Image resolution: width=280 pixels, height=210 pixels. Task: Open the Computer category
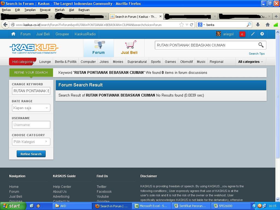pos(88,62)
